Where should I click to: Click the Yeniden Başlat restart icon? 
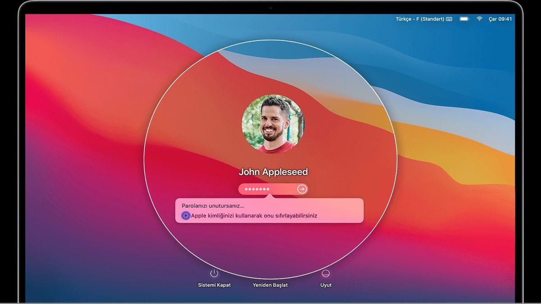tap(271, 272)
